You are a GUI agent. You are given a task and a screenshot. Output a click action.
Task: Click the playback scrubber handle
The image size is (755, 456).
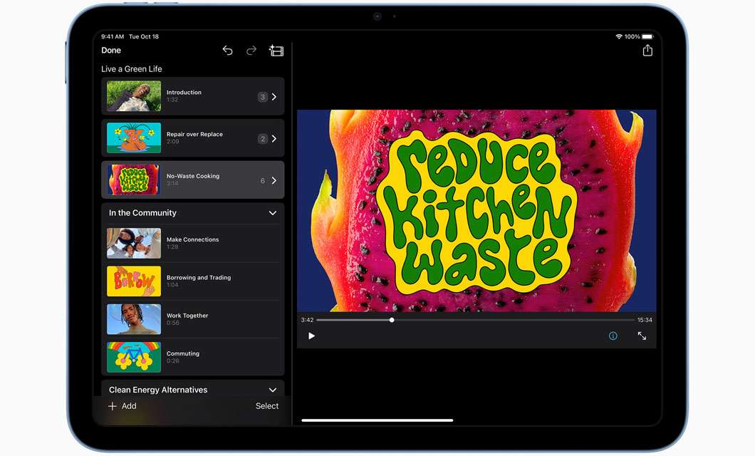coord(392,320)
